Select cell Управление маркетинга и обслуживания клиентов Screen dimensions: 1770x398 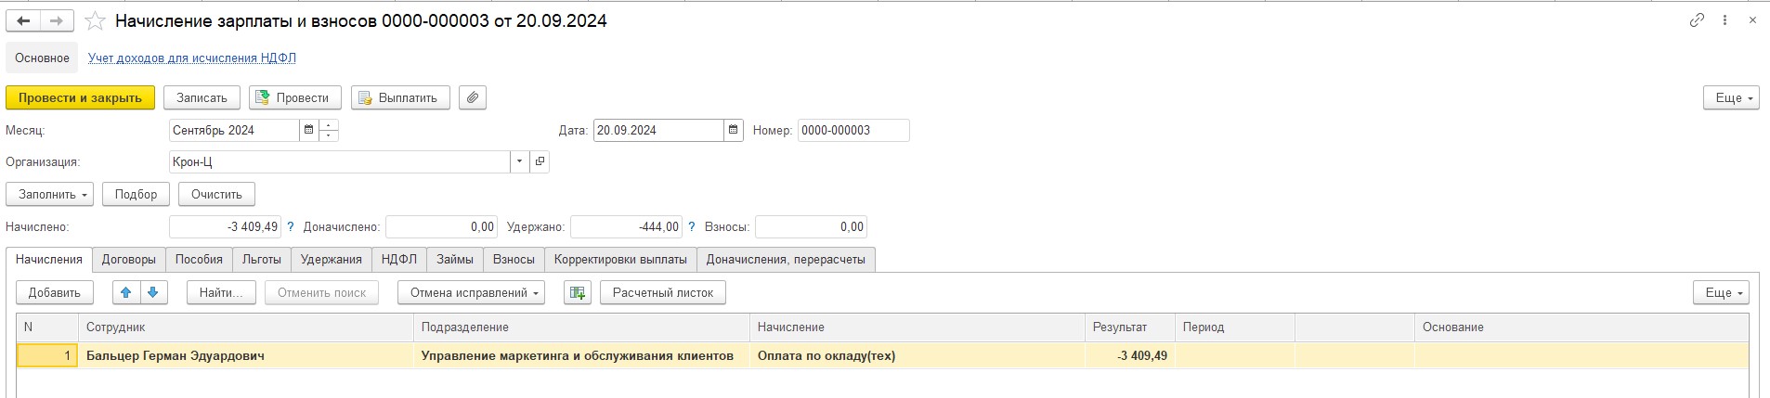(x=581, y=355)
